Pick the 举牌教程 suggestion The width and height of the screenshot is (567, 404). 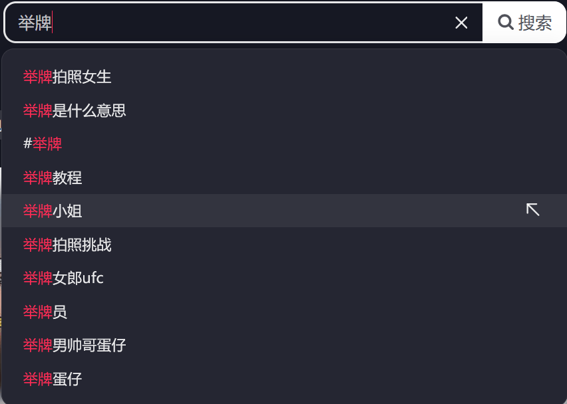(x=53, y=177)
